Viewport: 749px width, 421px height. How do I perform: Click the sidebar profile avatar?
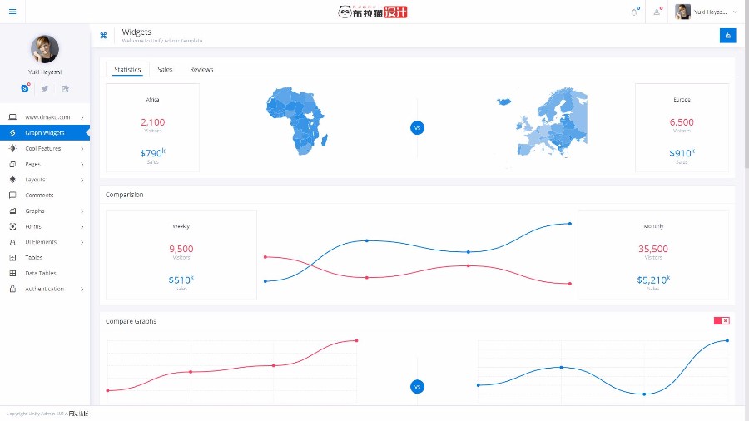click(45, 49)
